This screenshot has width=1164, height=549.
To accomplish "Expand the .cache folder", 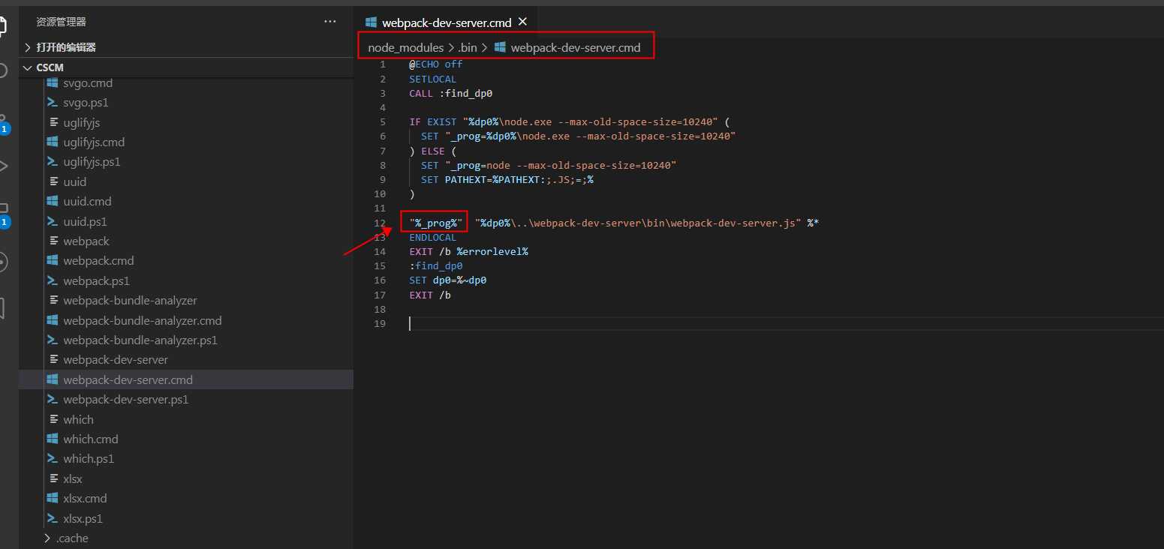I will tap(186, 538).
